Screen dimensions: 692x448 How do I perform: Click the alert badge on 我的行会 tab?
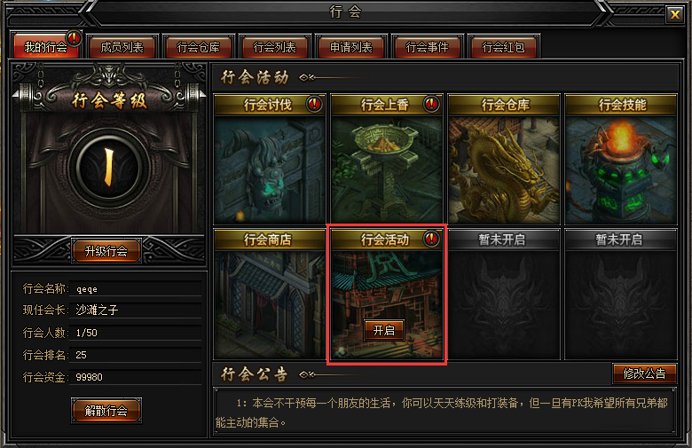click(x=74, y=38)
